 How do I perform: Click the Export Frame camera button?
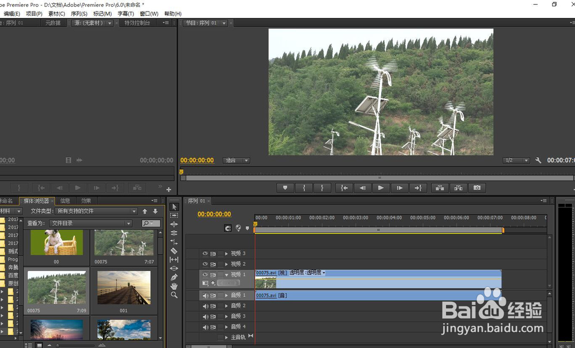[477, 188]
